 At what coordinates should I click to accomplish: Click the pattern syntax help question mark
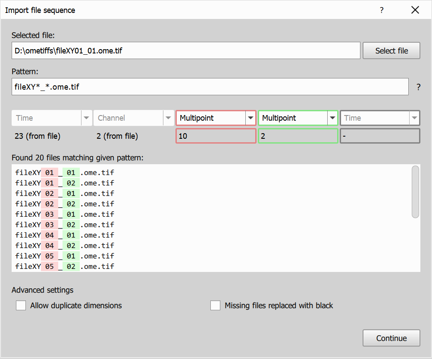click(x=418, y=87)
